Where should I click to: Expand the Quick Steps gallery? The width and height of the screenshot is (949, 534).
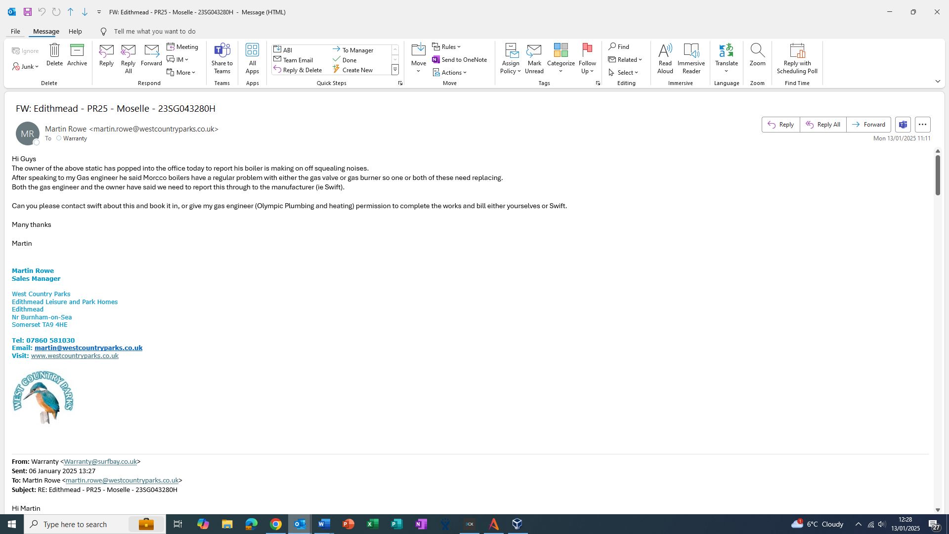395,70
